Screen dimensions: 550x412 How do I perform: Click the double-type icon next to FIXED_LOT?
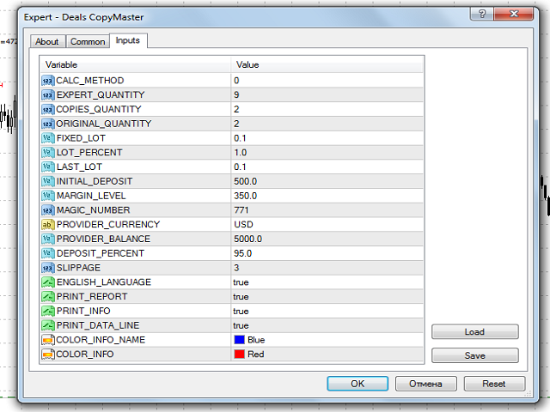[x=48, y=137]
